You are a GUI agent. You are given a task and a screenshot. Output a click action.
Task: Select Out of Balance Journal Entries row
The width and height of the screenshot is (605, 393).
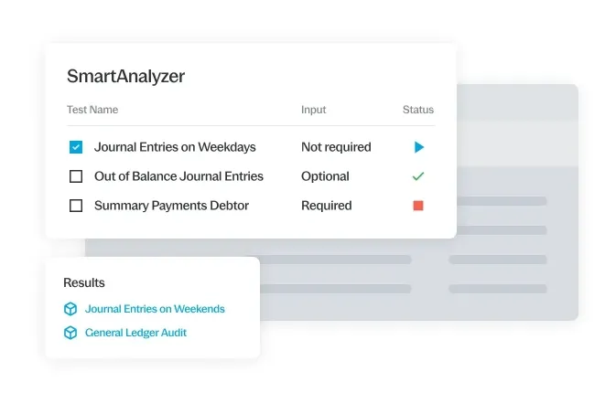pos(251,176)
